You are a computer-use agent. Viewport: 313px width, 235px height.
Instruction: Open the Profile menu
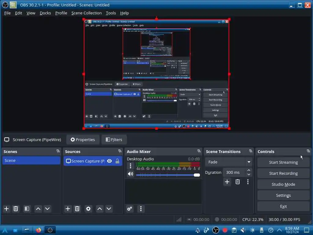(61, 13)
